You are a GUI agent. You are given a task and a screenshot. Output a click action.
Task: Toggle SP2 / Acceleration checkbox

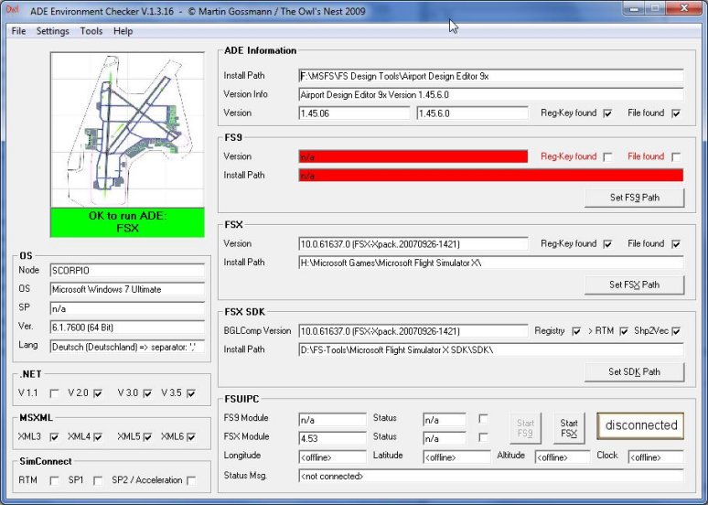[x=191, y=480]
